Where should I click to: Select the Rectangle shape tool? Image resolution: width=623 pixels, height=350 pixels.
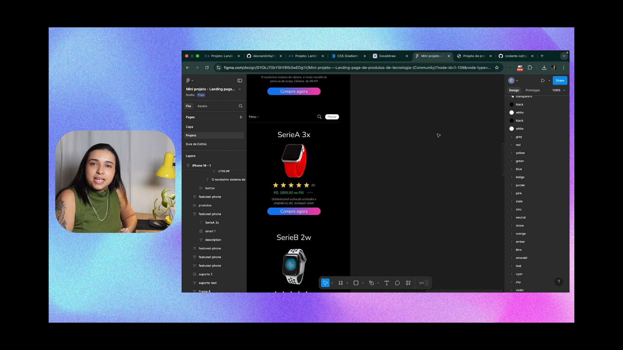[x=356, y=283]
